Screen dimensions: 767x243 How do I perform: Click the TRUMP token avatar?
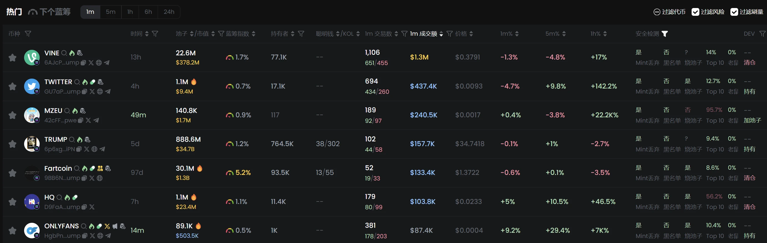tap(32, 144)
